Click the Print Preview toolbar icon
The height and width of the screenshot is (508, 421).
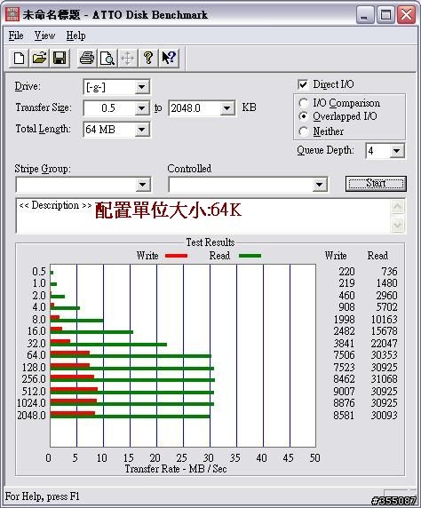107,59
